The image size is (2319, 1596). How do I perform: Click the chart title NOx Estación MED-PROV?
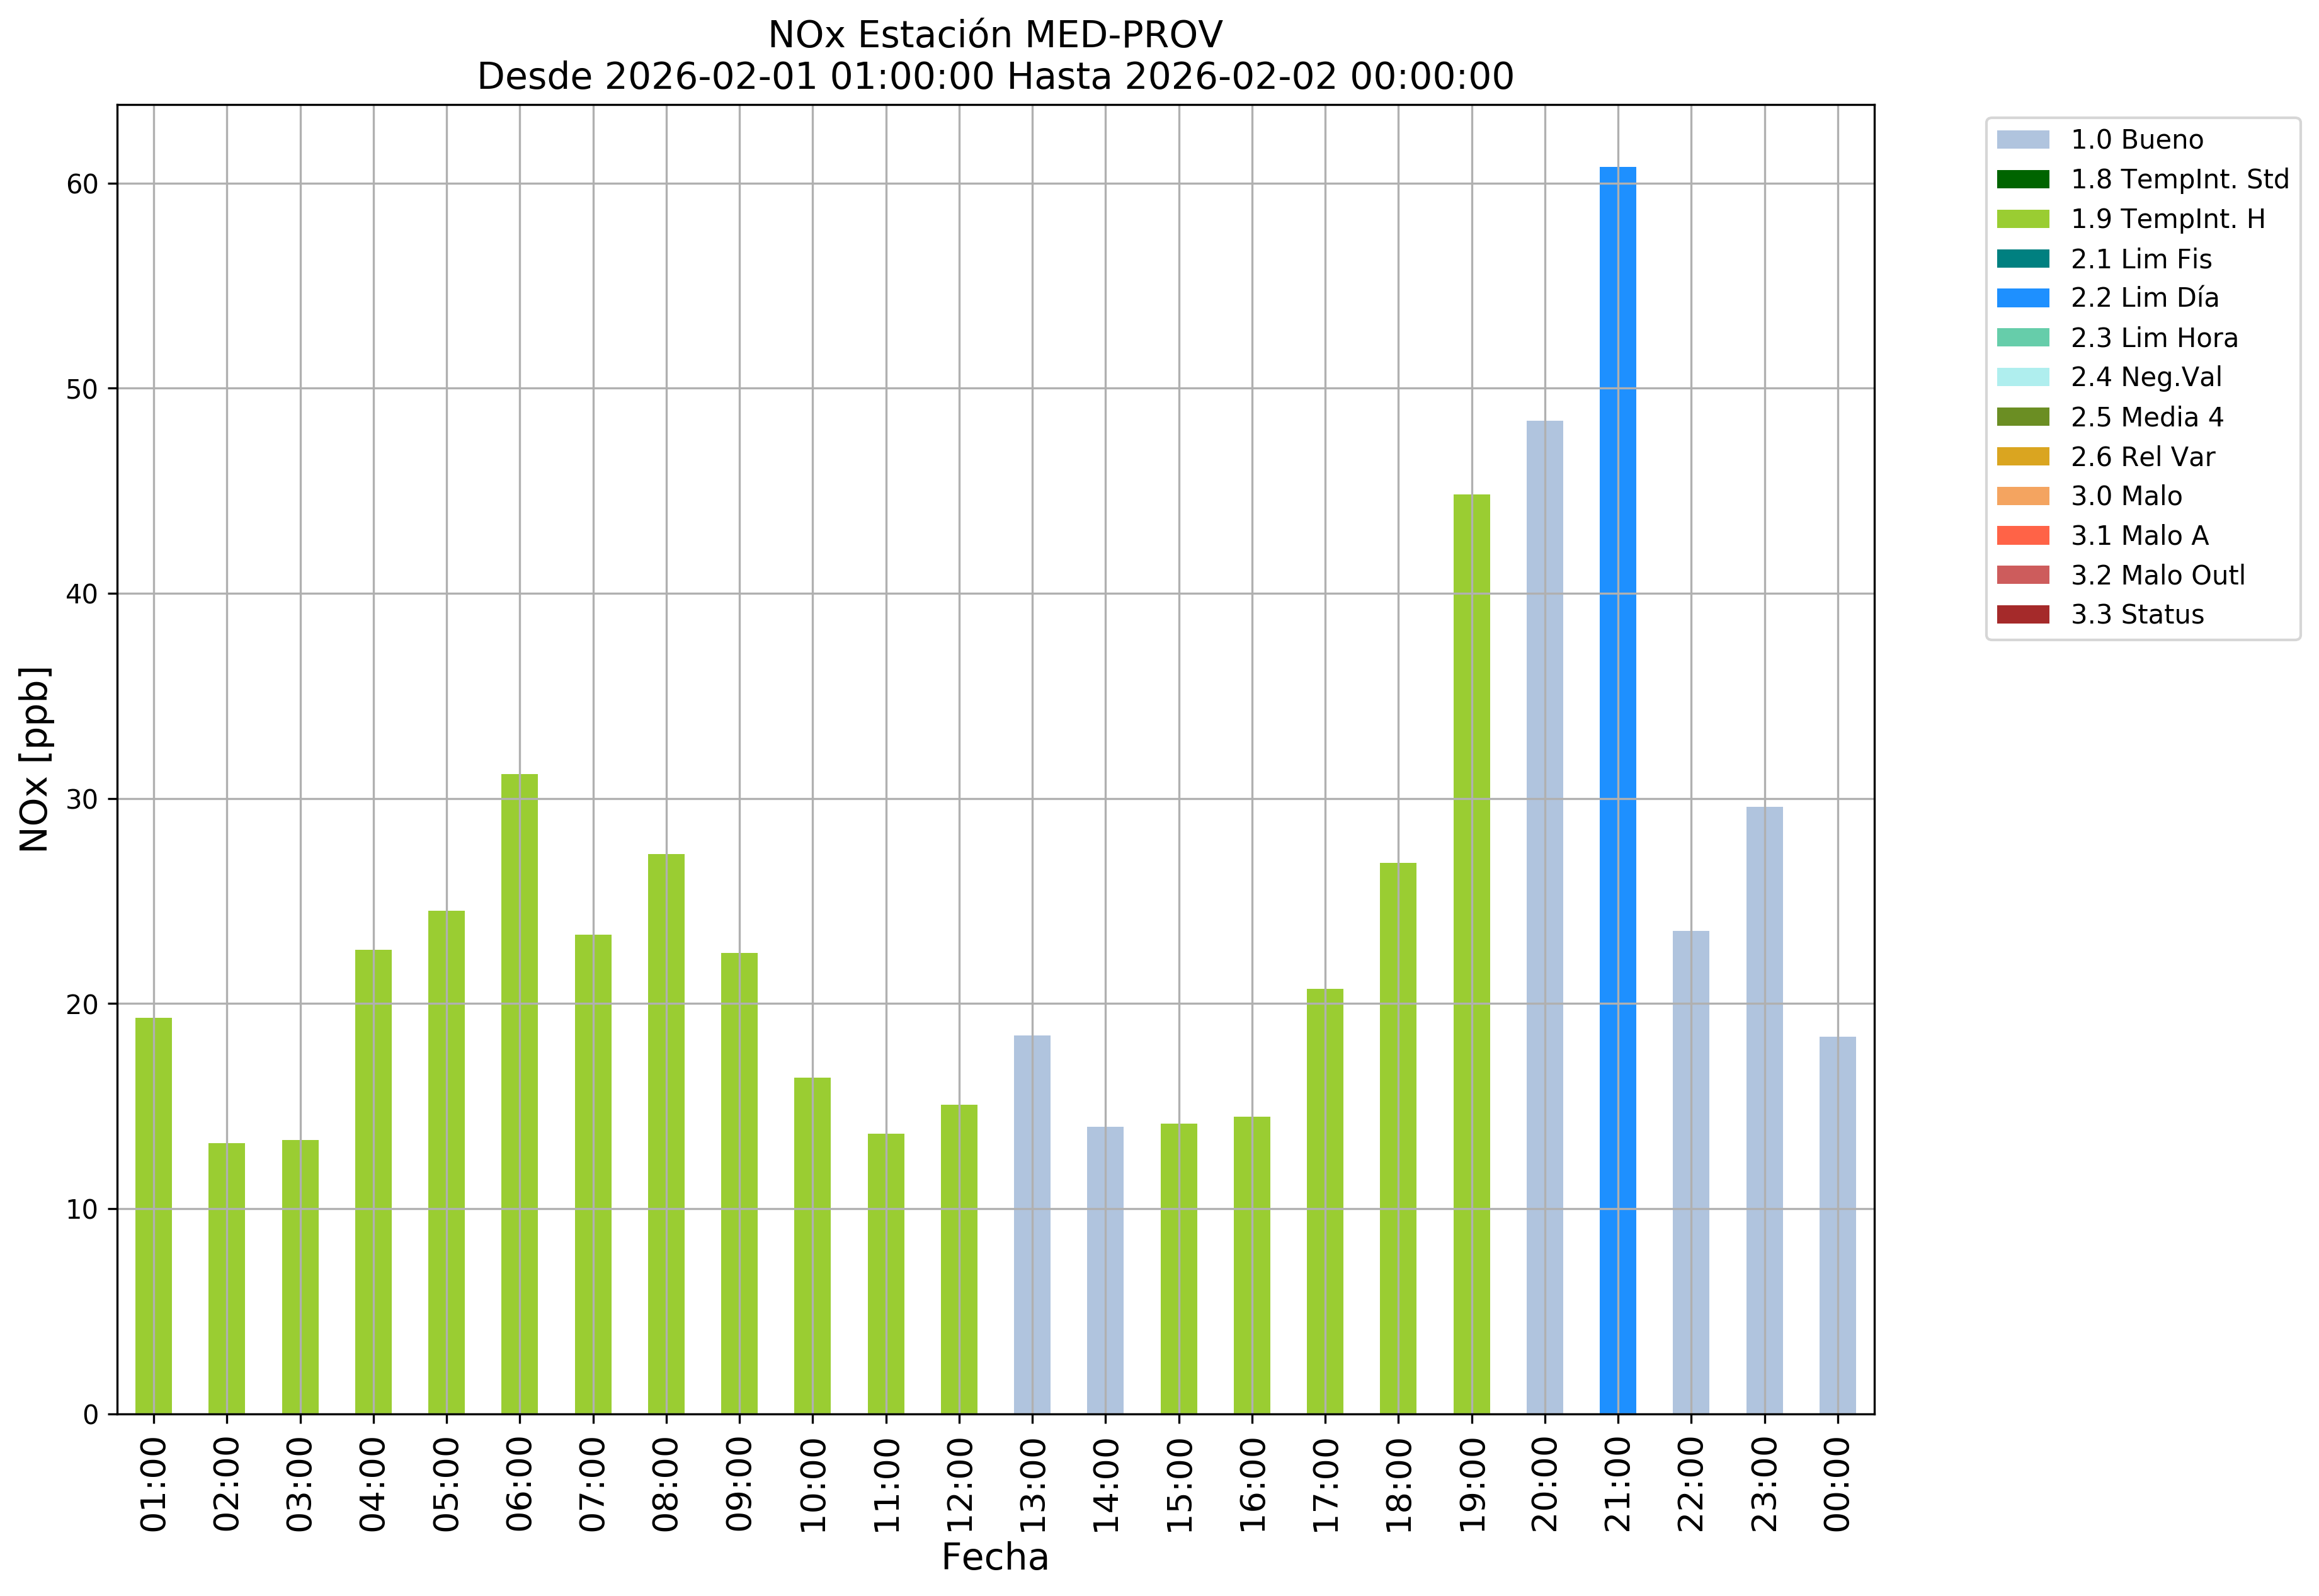coord(995,35)
